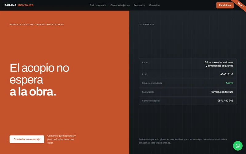Viewport: 246px width, 154px height.
Task: Select Consultar in the navigation bar
Action: [154, 5]
